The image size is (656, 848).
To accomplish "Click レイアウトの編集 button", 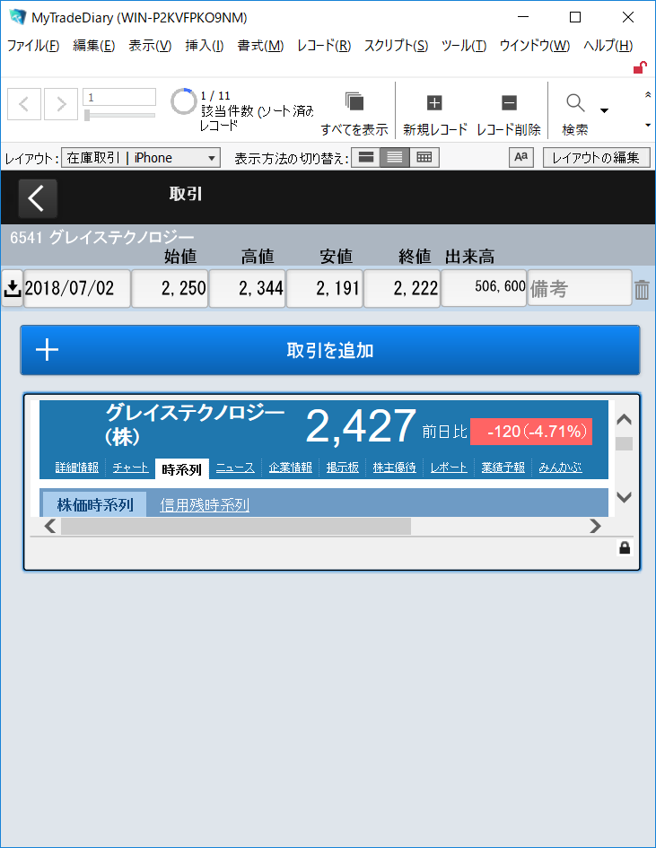I will click(596, 157).
